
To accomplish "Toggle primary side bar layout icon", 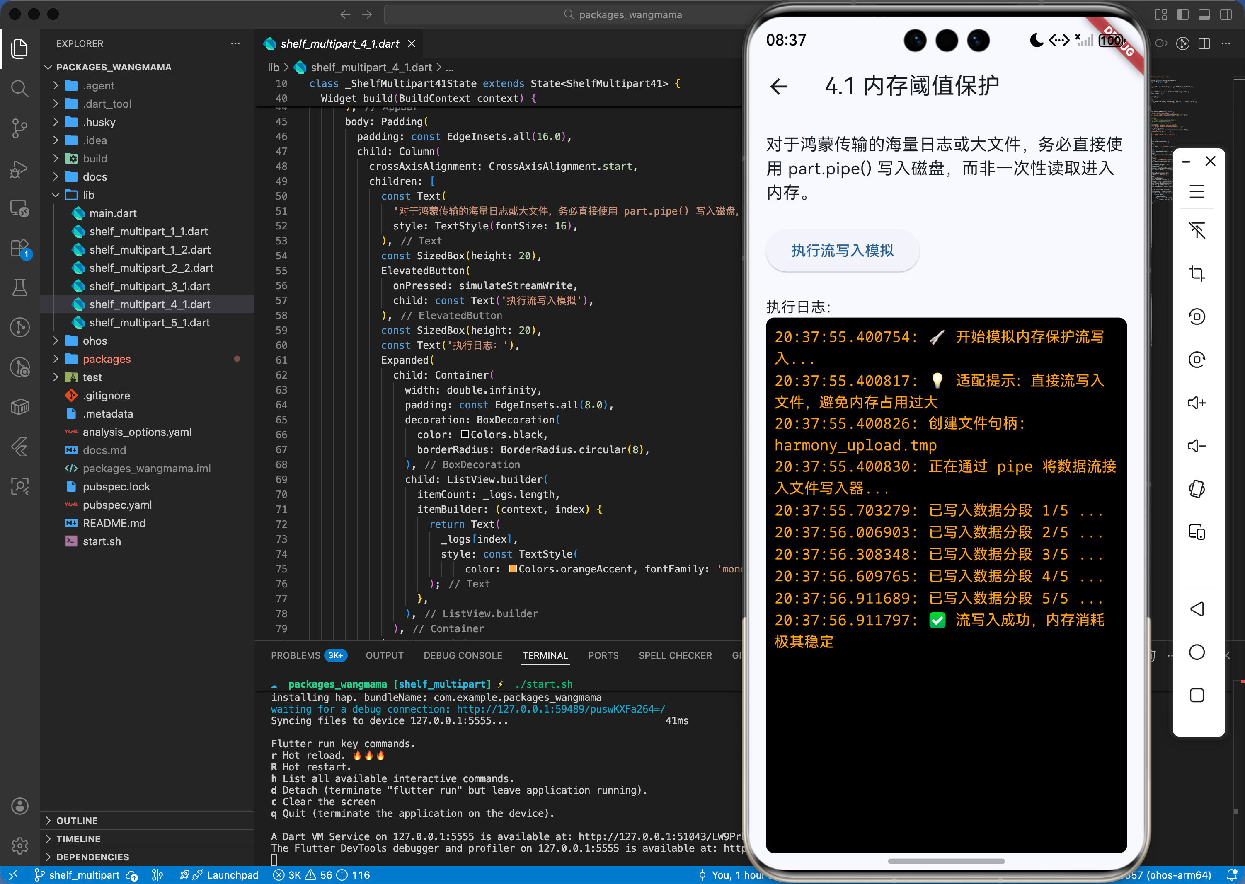I will click(x=1182, y=14).
